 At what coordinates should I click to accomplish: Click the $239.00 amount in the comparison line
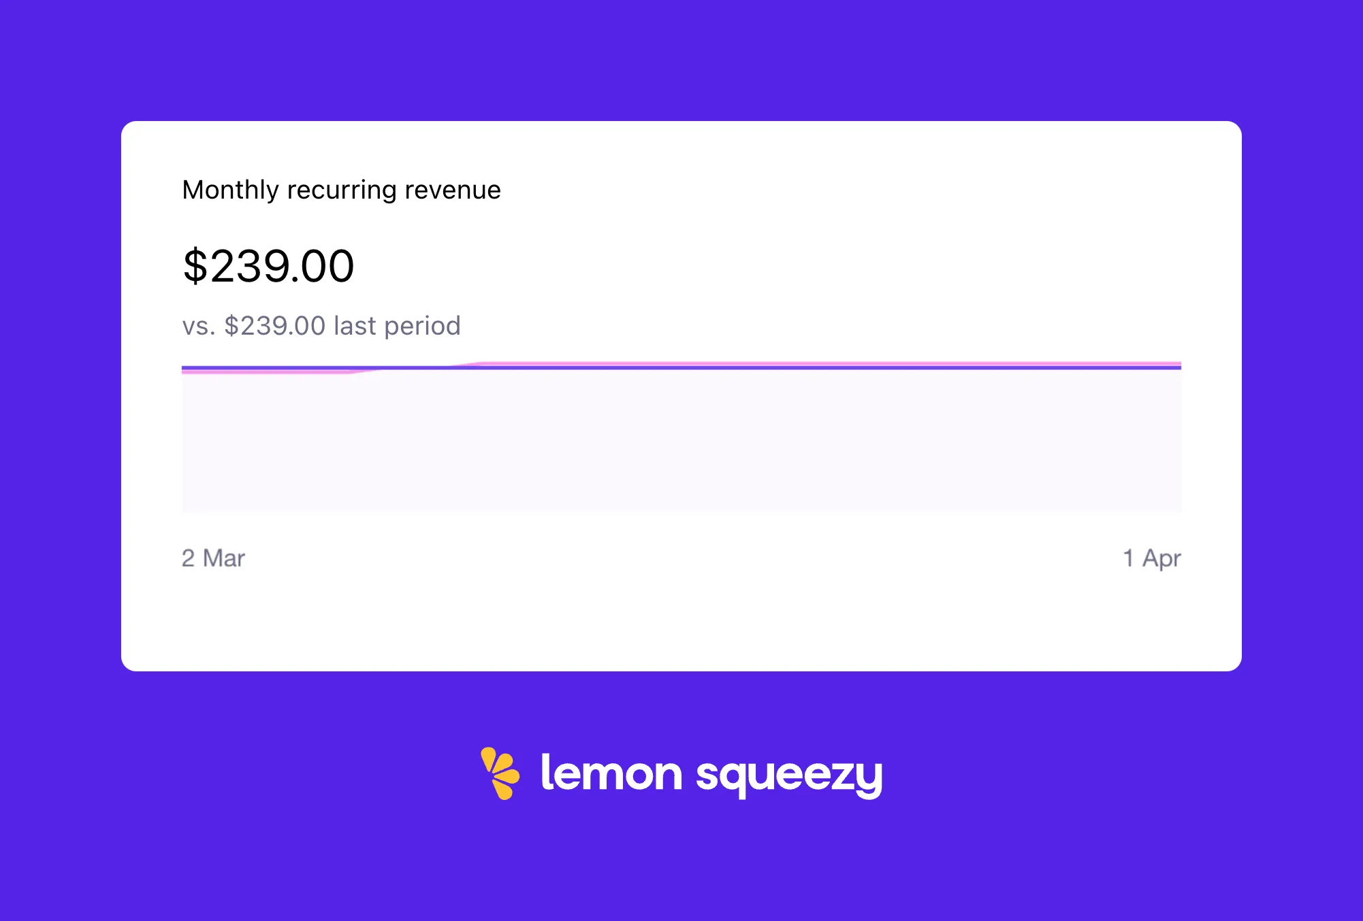tap(274, 326)
